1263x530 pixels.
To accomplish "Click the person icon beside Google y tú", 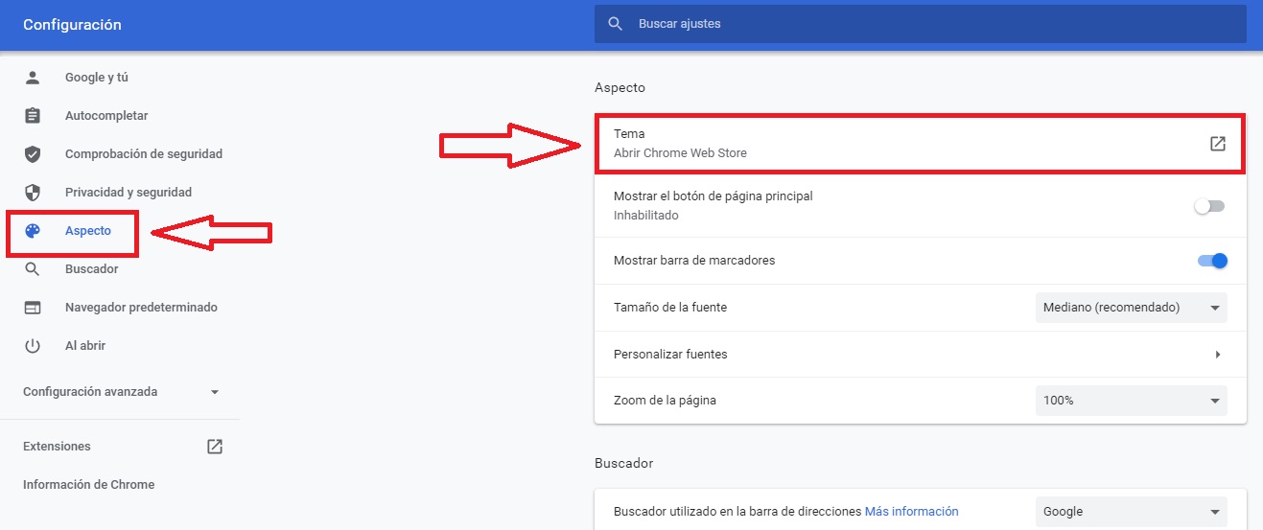I will coord(33,77).
